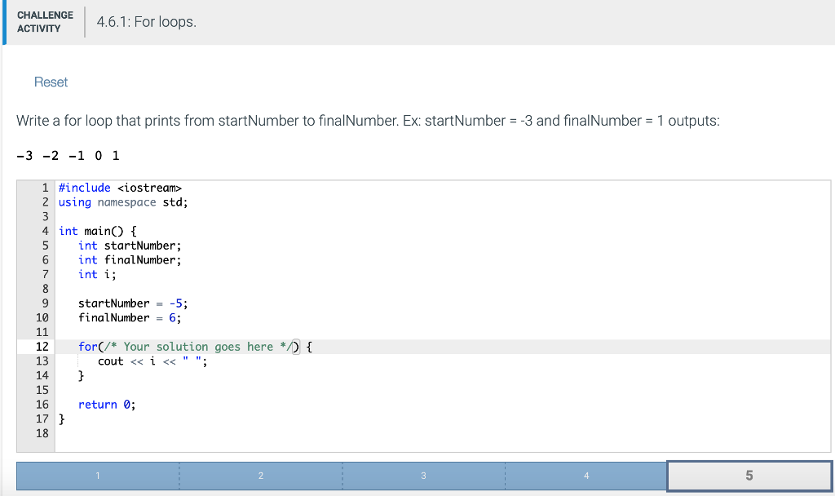Click the finalNumber assignment line
The width and height of the screenshot is (835, 496).
click(122, 317)
